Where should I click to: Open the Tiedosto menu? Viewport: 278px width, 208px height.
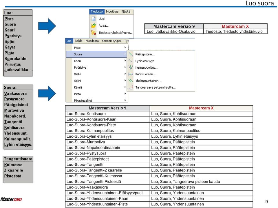tap(97, 12)
